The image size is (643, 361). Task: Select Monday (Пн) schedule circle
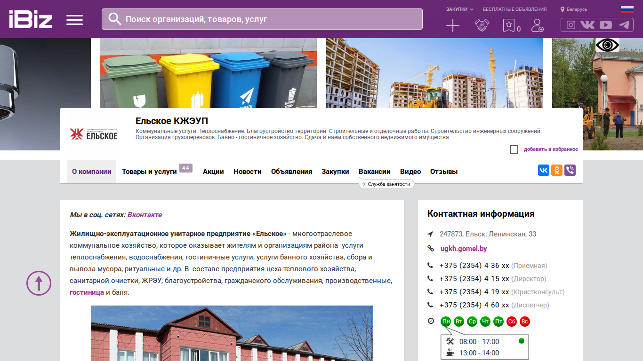(x=446, y=322)
